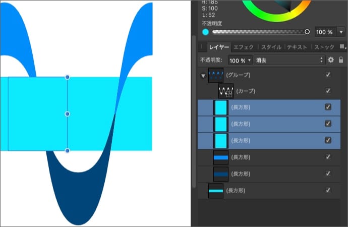
Task: Click the top center selection handle on canvas
Action: (x=68, y=77)
